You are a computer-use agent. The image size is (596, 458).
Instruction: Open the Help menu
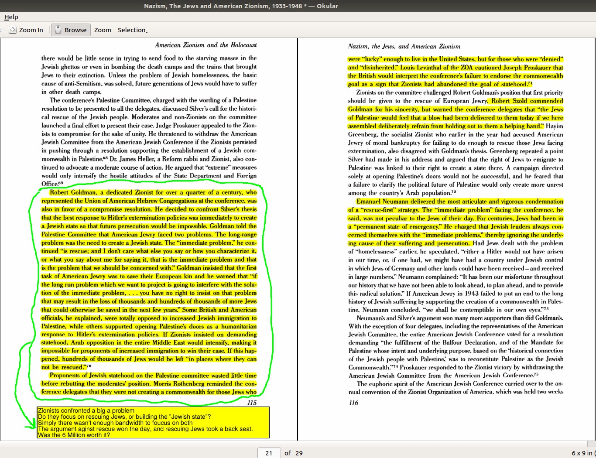[11, 17]
